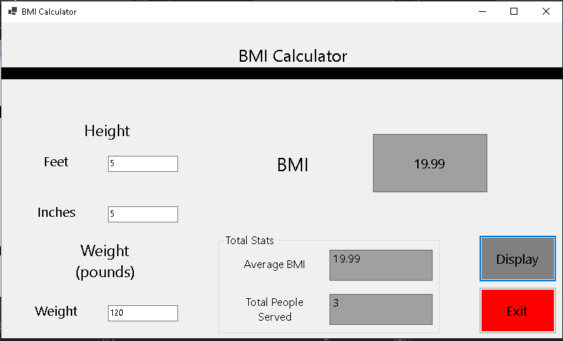Click the Total People Served value box
Screen dimensions: 563x341
coord(380,309)
